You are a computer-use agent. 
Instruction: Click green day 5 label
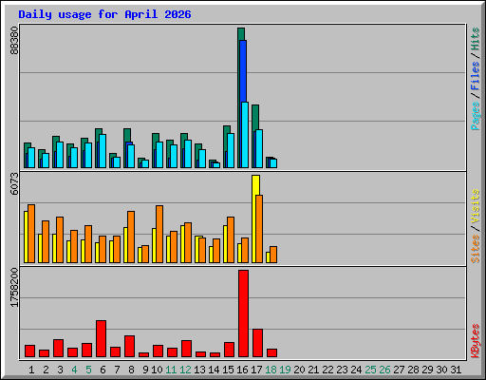tap(88, 370)
